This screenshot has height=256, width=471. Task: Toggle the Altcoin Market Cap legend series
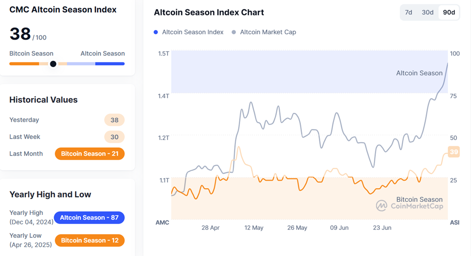tap(268, 32)
